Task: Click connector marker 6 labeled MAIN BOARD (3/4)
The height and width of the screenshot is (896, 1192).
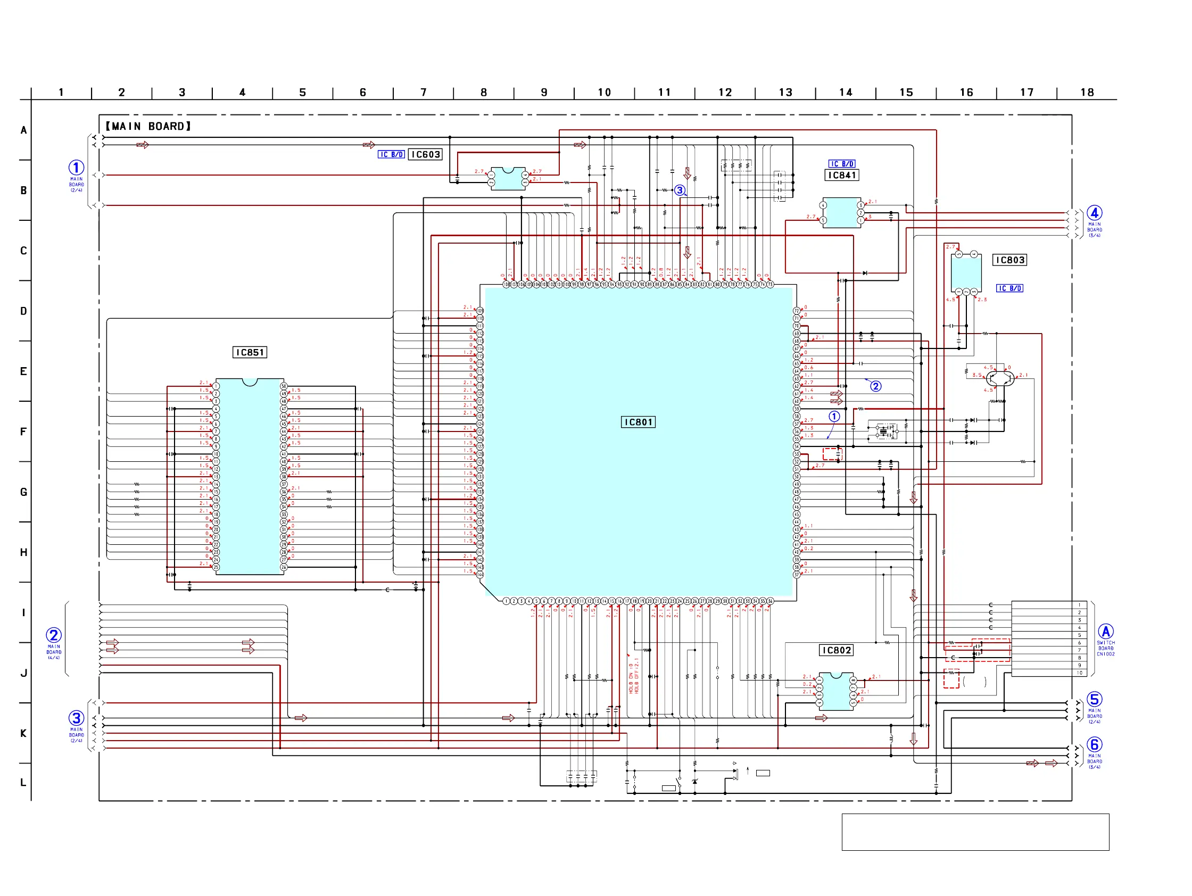Action: click(1094, 744)
